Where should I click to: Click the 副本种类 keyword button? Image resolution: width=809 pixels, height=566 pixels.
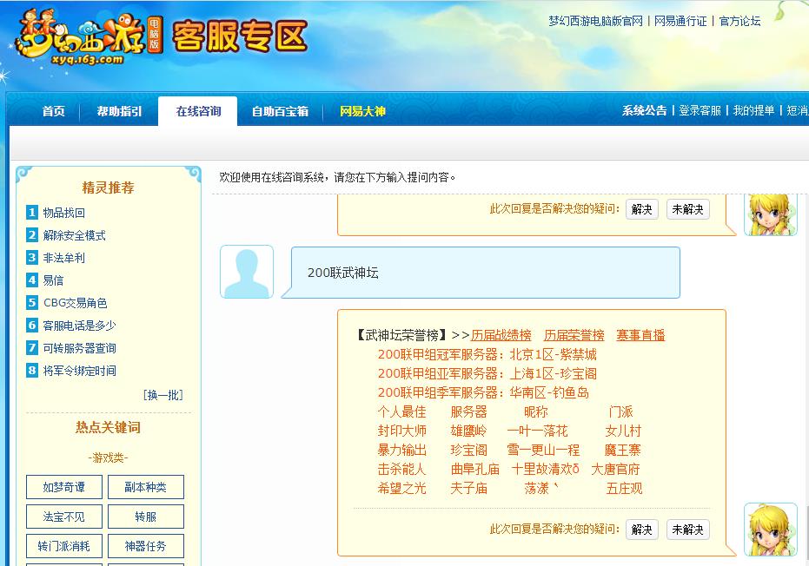pyautogui.click(x=145, y=487)
